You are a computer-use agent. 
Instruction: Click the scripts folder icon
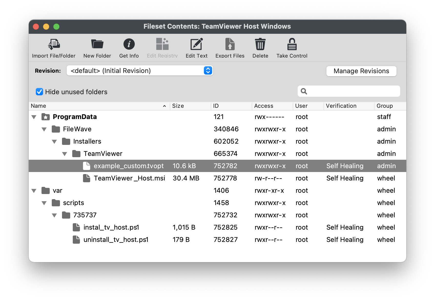[56, 203]
